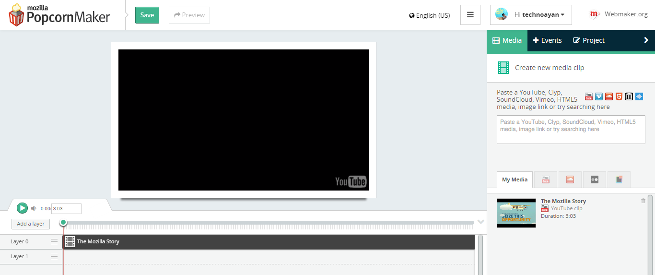Image resolution: width=655 pixels, height=275 pixels.
Task: Click the Duration: 3:03 text
Action: (559, 216)
